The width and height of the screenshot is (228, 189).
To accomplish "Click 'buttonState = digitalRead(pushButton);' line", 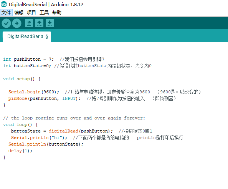I will click(62, 131).
